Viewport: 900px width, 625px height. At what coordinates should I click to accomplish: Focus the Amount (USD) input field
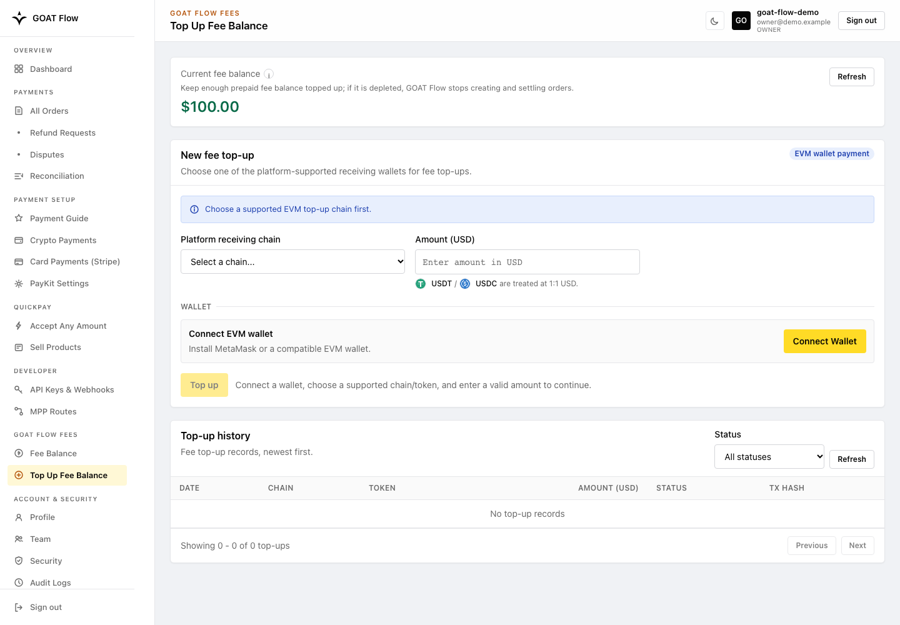527,262
